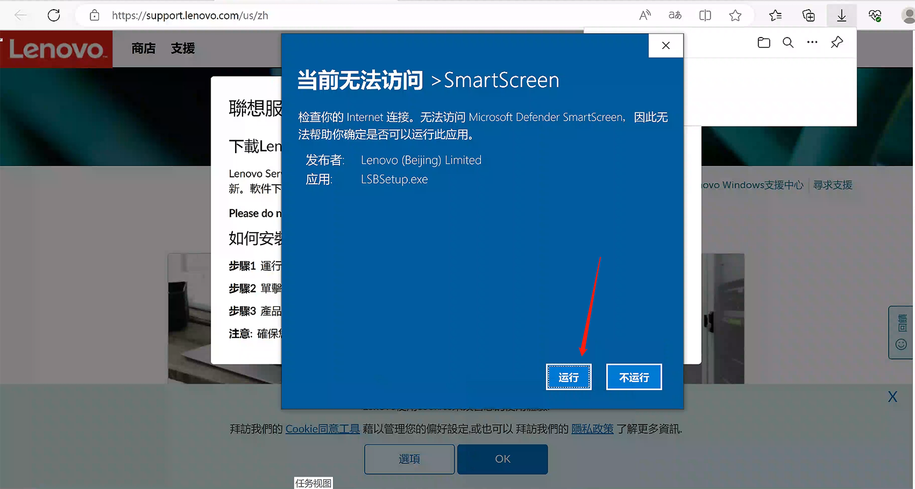The image size is (915, 489).
Task: Open downloads folder icon in panel
Action: click(764, 42)
